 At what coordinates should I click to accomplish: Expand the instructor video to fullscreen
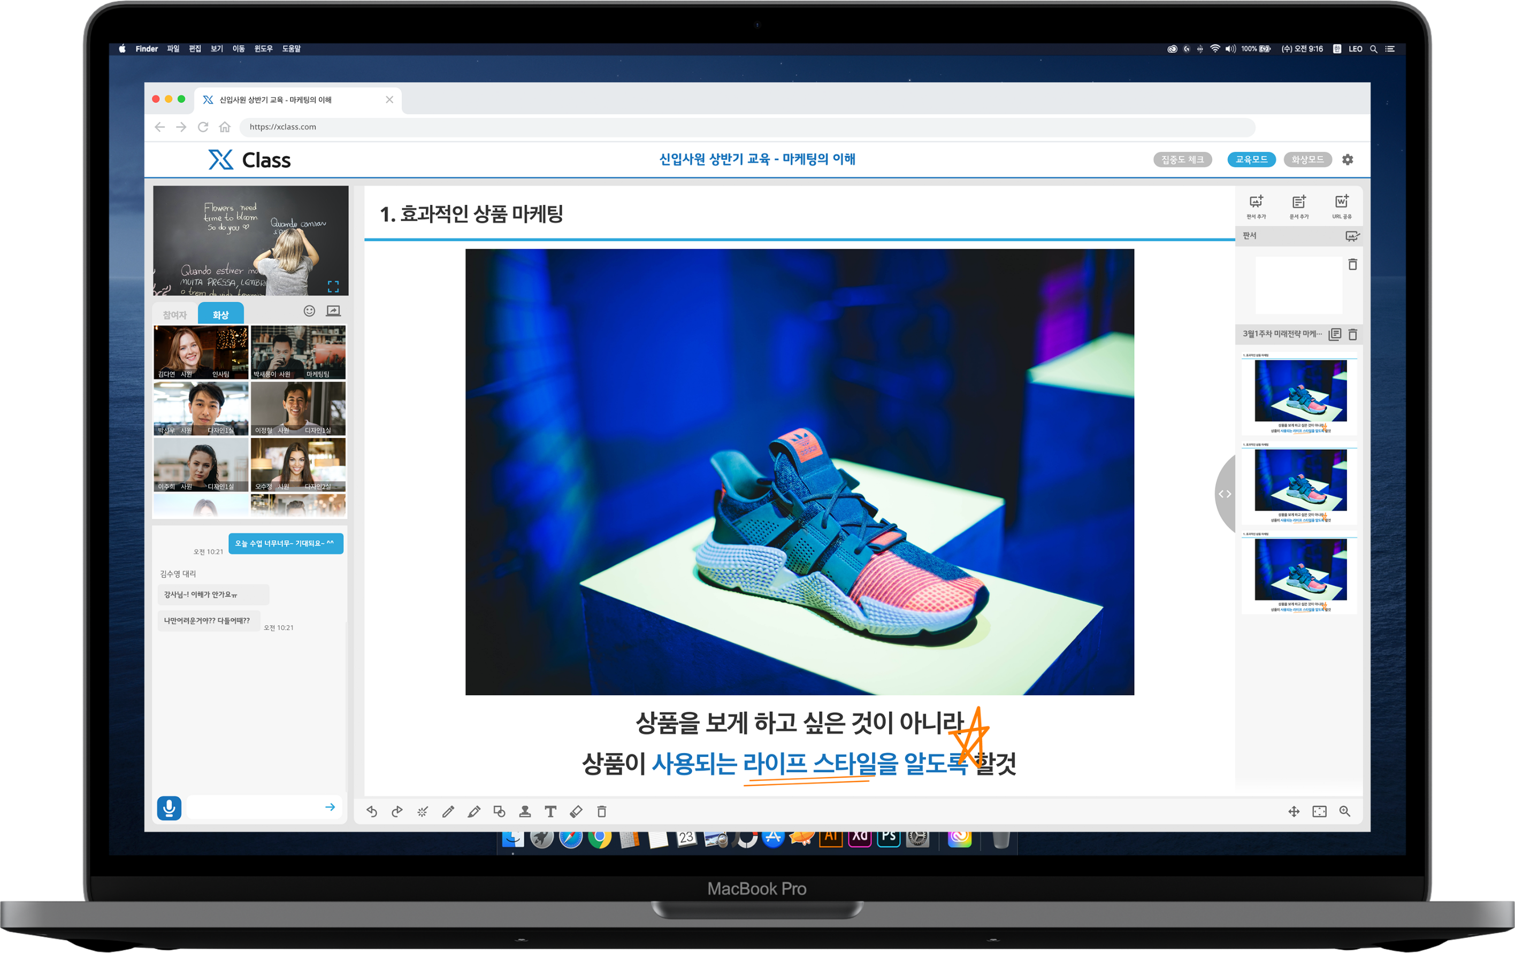pos(333,287)
